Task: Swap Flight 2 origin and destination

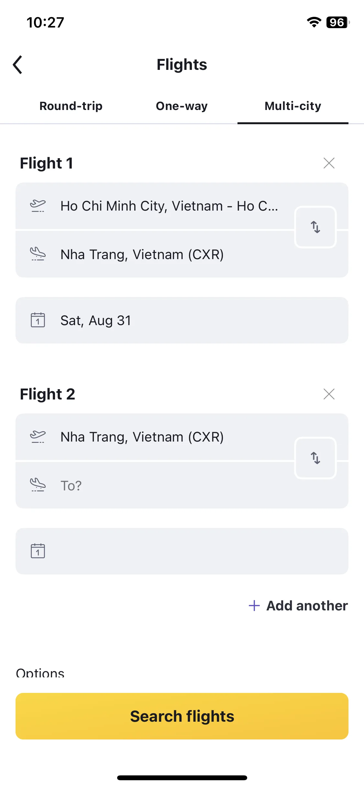Action: pos(315,458)
